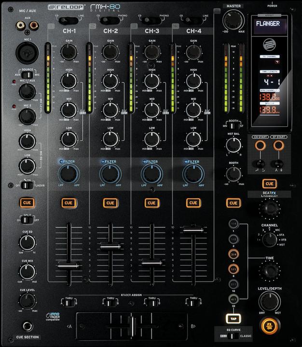Screen dimensions: 302x347
Task: Flip CH-4 crossfader assign switch
Action: tap(193, 303)
